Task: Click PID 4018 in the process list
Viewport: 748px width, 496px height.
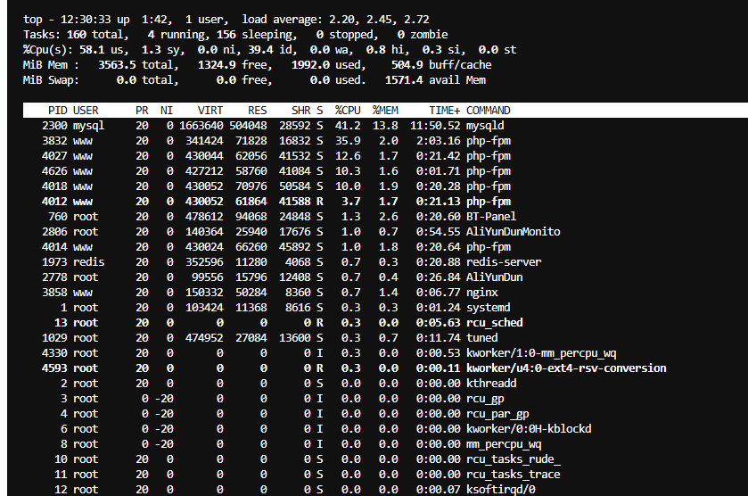Action: [x=54, y=186]
